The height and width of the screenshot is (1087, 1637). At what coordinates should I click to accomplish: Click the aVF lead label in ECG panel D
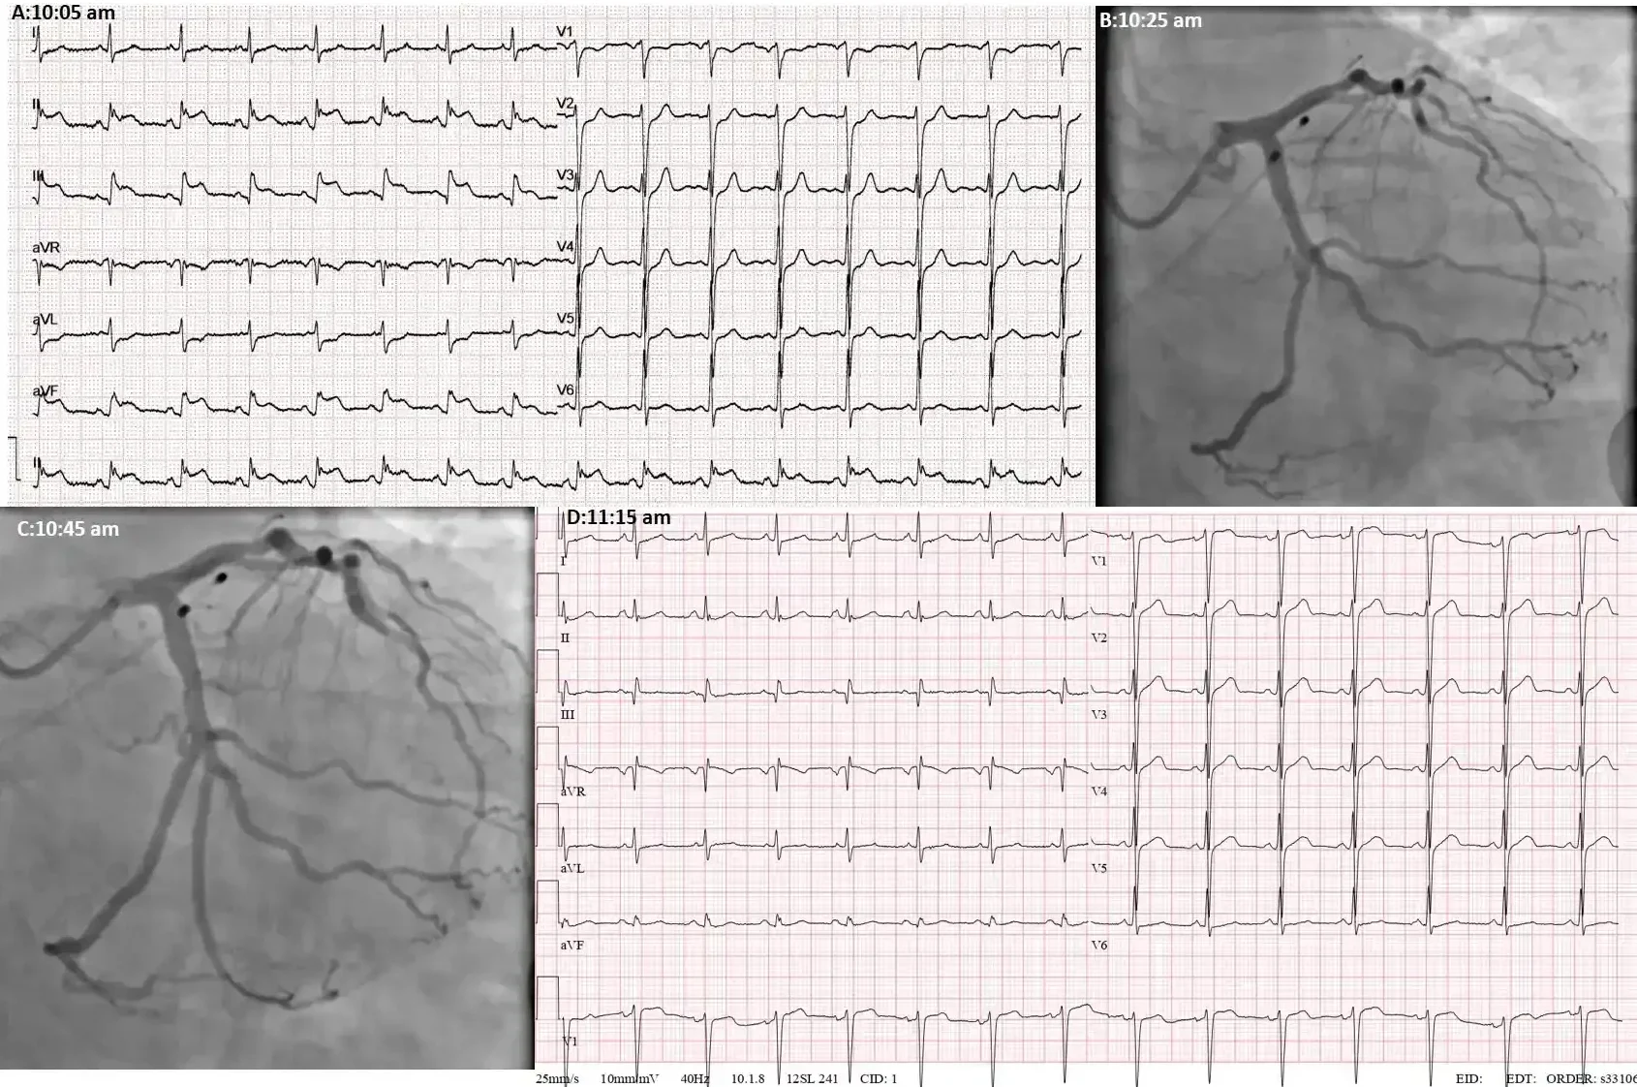click(572, 946)
